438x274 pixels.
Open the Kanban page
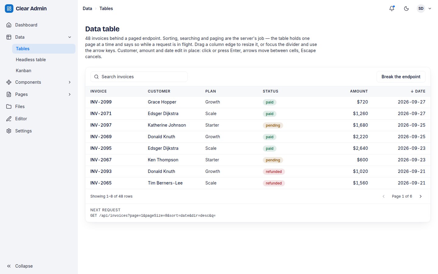click(44, 71)
